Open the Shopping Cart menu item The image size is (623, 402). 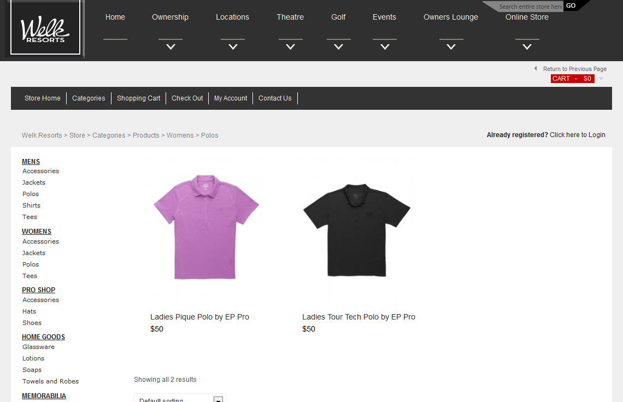pyautogui.click(x=138, y=98)
